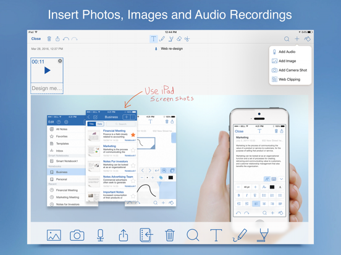This screenshot has width=341, height=255.
Task: Select Personal notebook in left phone sidebar
Action: (x=66, y=179)
